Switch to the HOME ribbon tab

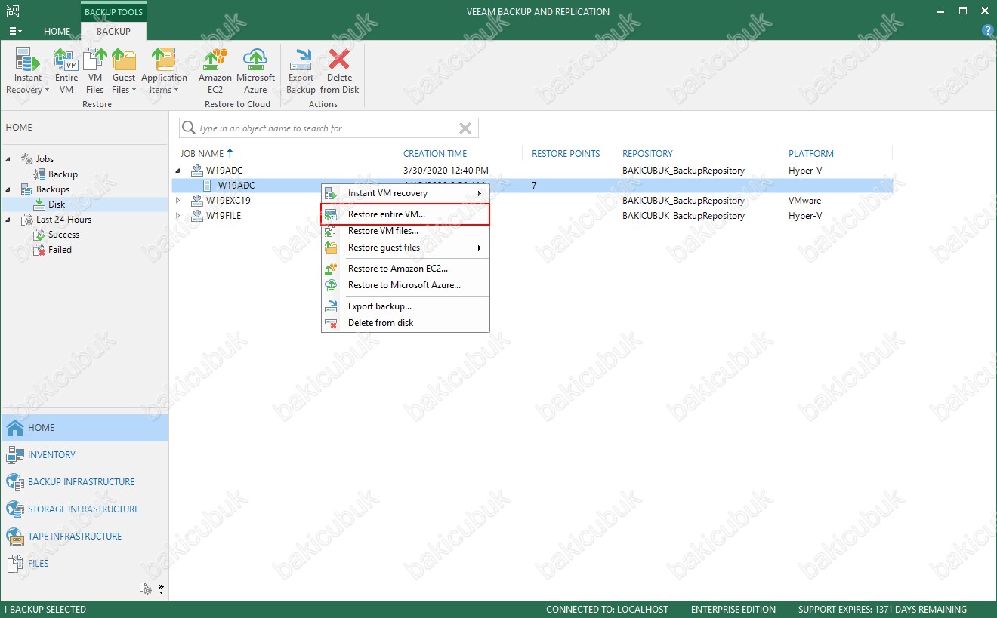click(x=57, y=32)
